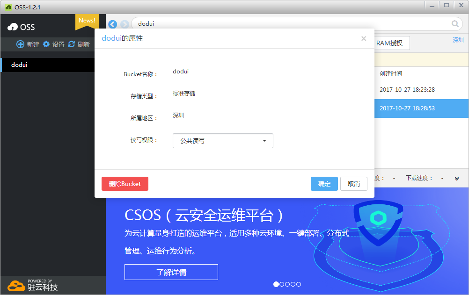
Task: Click the 标准存储 storage type value
Action: [x=183, y=93]
